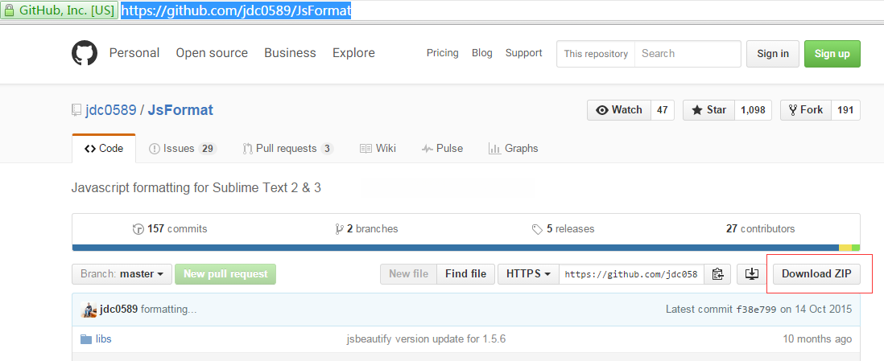Screen dimensions: 884x361
Task: View the 27 contributors list
Action: (761, 228)
